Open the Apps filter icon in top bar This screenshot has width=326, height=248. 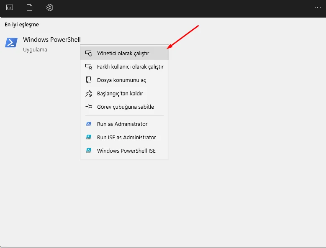click(10, 8)
